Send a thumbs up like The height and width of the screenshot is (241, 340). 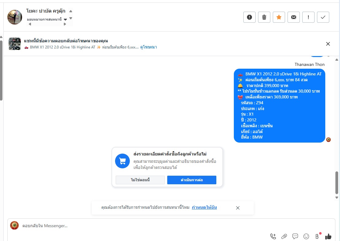pyautogui.click(x=328, y=236)
